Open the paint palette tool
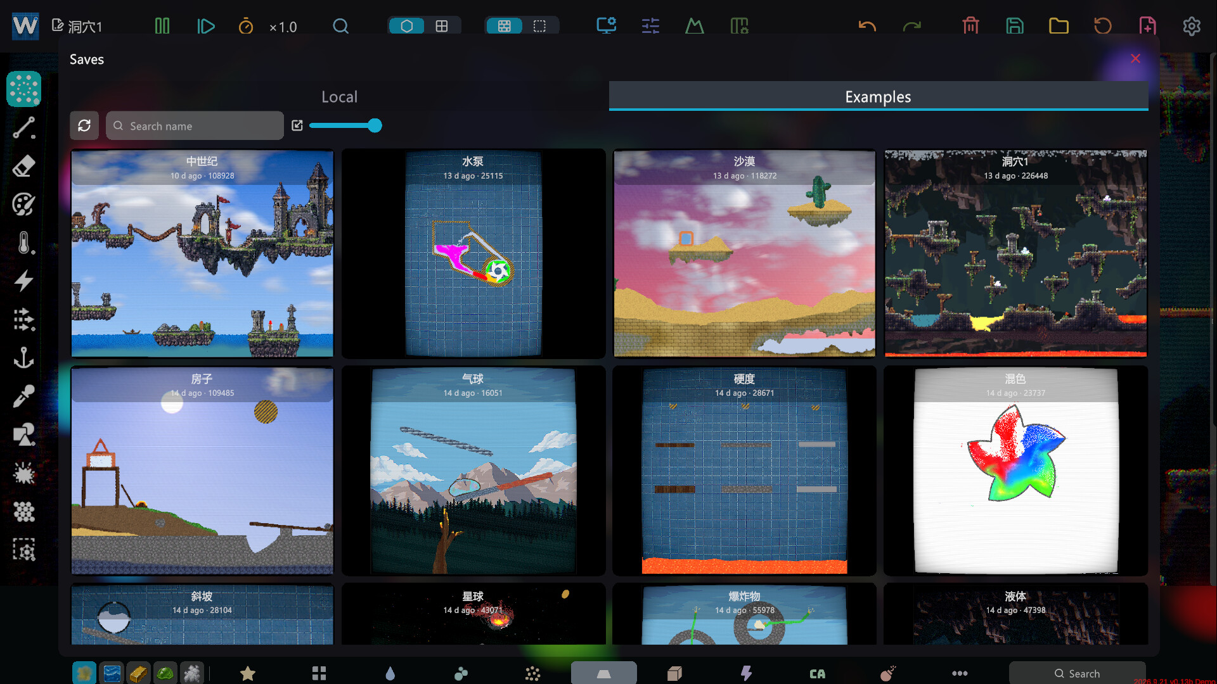1217x684 pixels. pyautogui.click(x=24, y=205)
